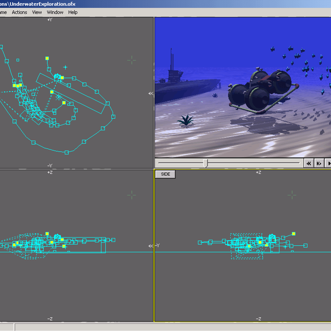The image size is (331, 331).
Task: Select the cyan star marker in top view
Action: click(65, 67)
